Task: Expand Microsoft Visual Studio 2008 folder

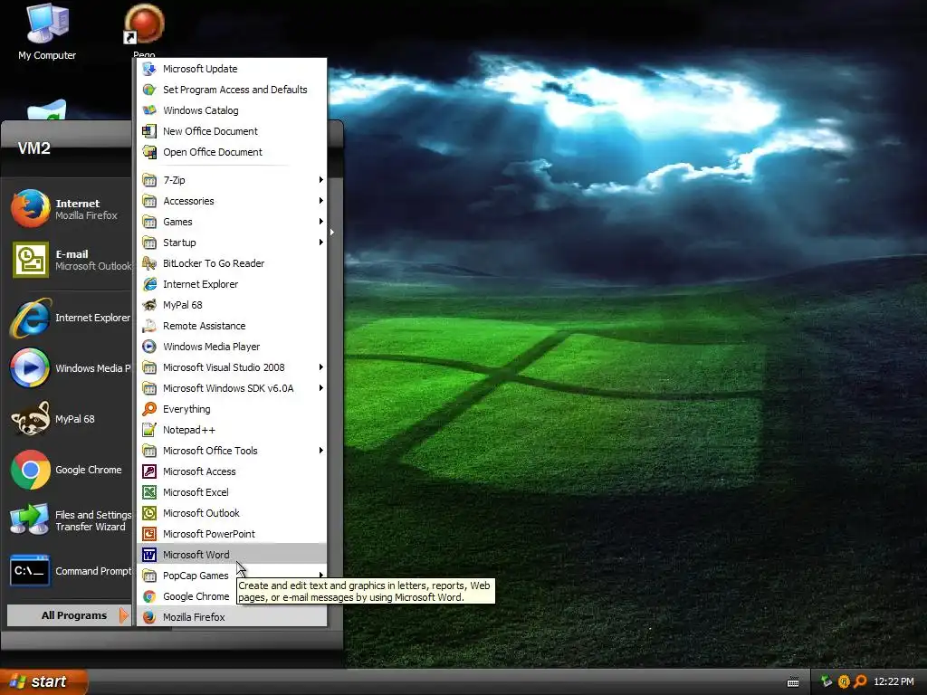Action: pos(232,367)
